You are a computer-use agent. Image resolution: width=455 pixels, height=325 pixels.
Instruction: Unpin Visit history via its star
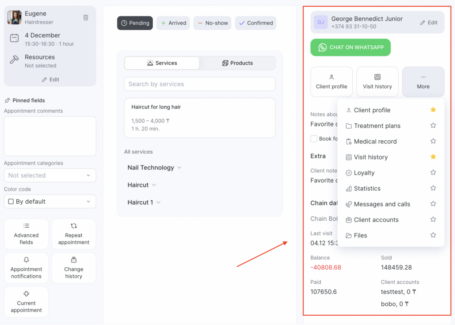(x=433, y=157)
